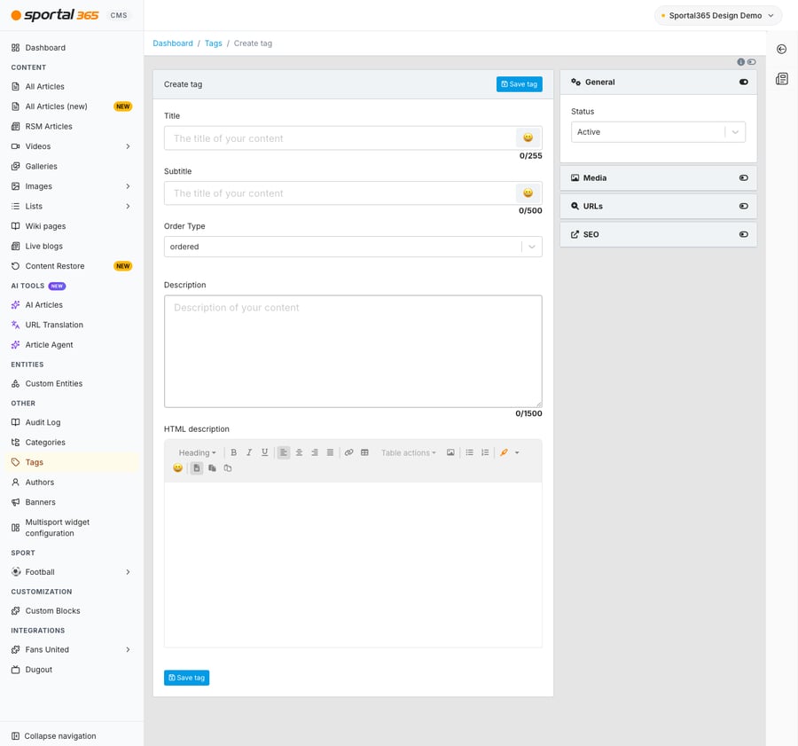Insert an image in HTML editor
This screenshot has height=746, width=798.
point(450,452)
